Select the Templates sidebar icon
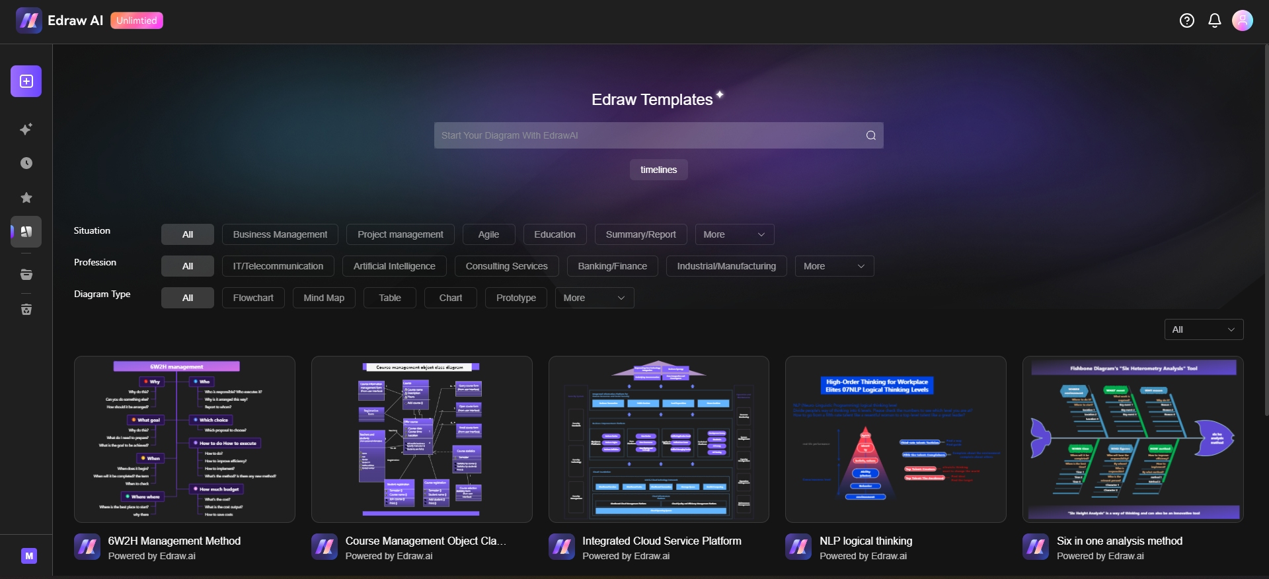 pos(26,232)
